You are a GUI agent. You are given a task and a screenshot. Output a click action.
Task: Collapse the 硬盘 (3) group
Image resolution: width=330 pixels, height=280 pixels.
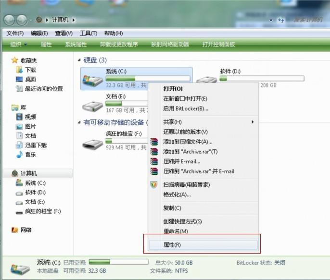pyautogui.click(x=79, y=60)
